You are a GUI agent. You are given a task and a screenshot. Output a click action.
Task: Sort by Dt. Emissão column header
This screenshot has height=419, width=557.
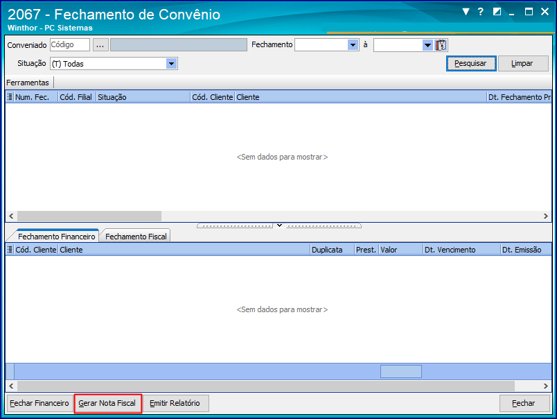pos(526,250)
